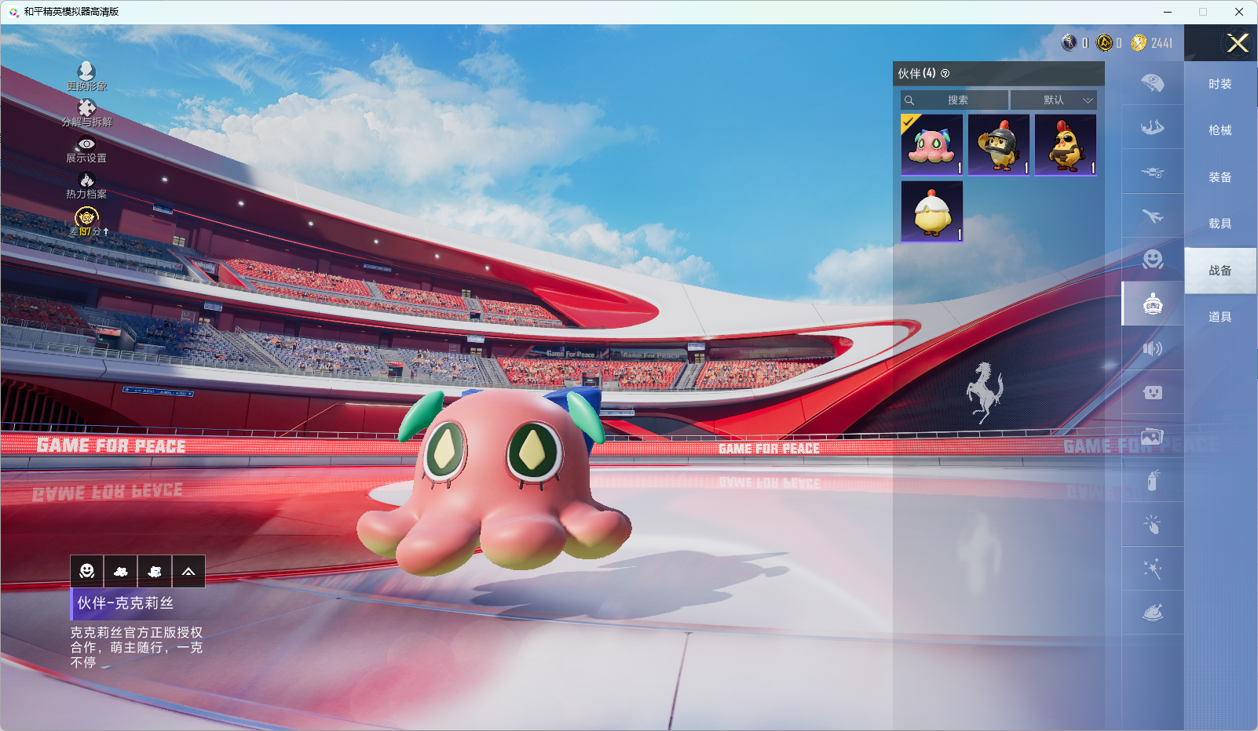
Task: Select the picture gallery category icon
Action: click(1153, 436)
